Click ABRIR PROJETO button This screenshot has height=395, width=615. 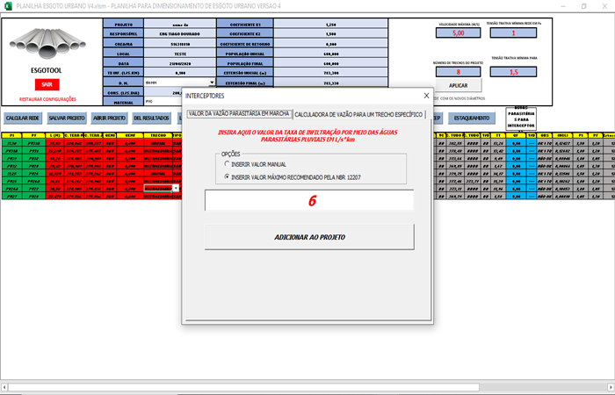tap(108, 118)
